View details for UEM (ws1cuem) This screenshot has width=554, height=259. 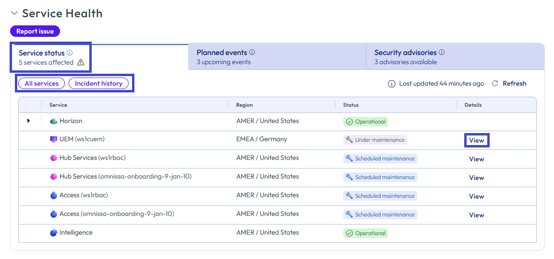476,140
